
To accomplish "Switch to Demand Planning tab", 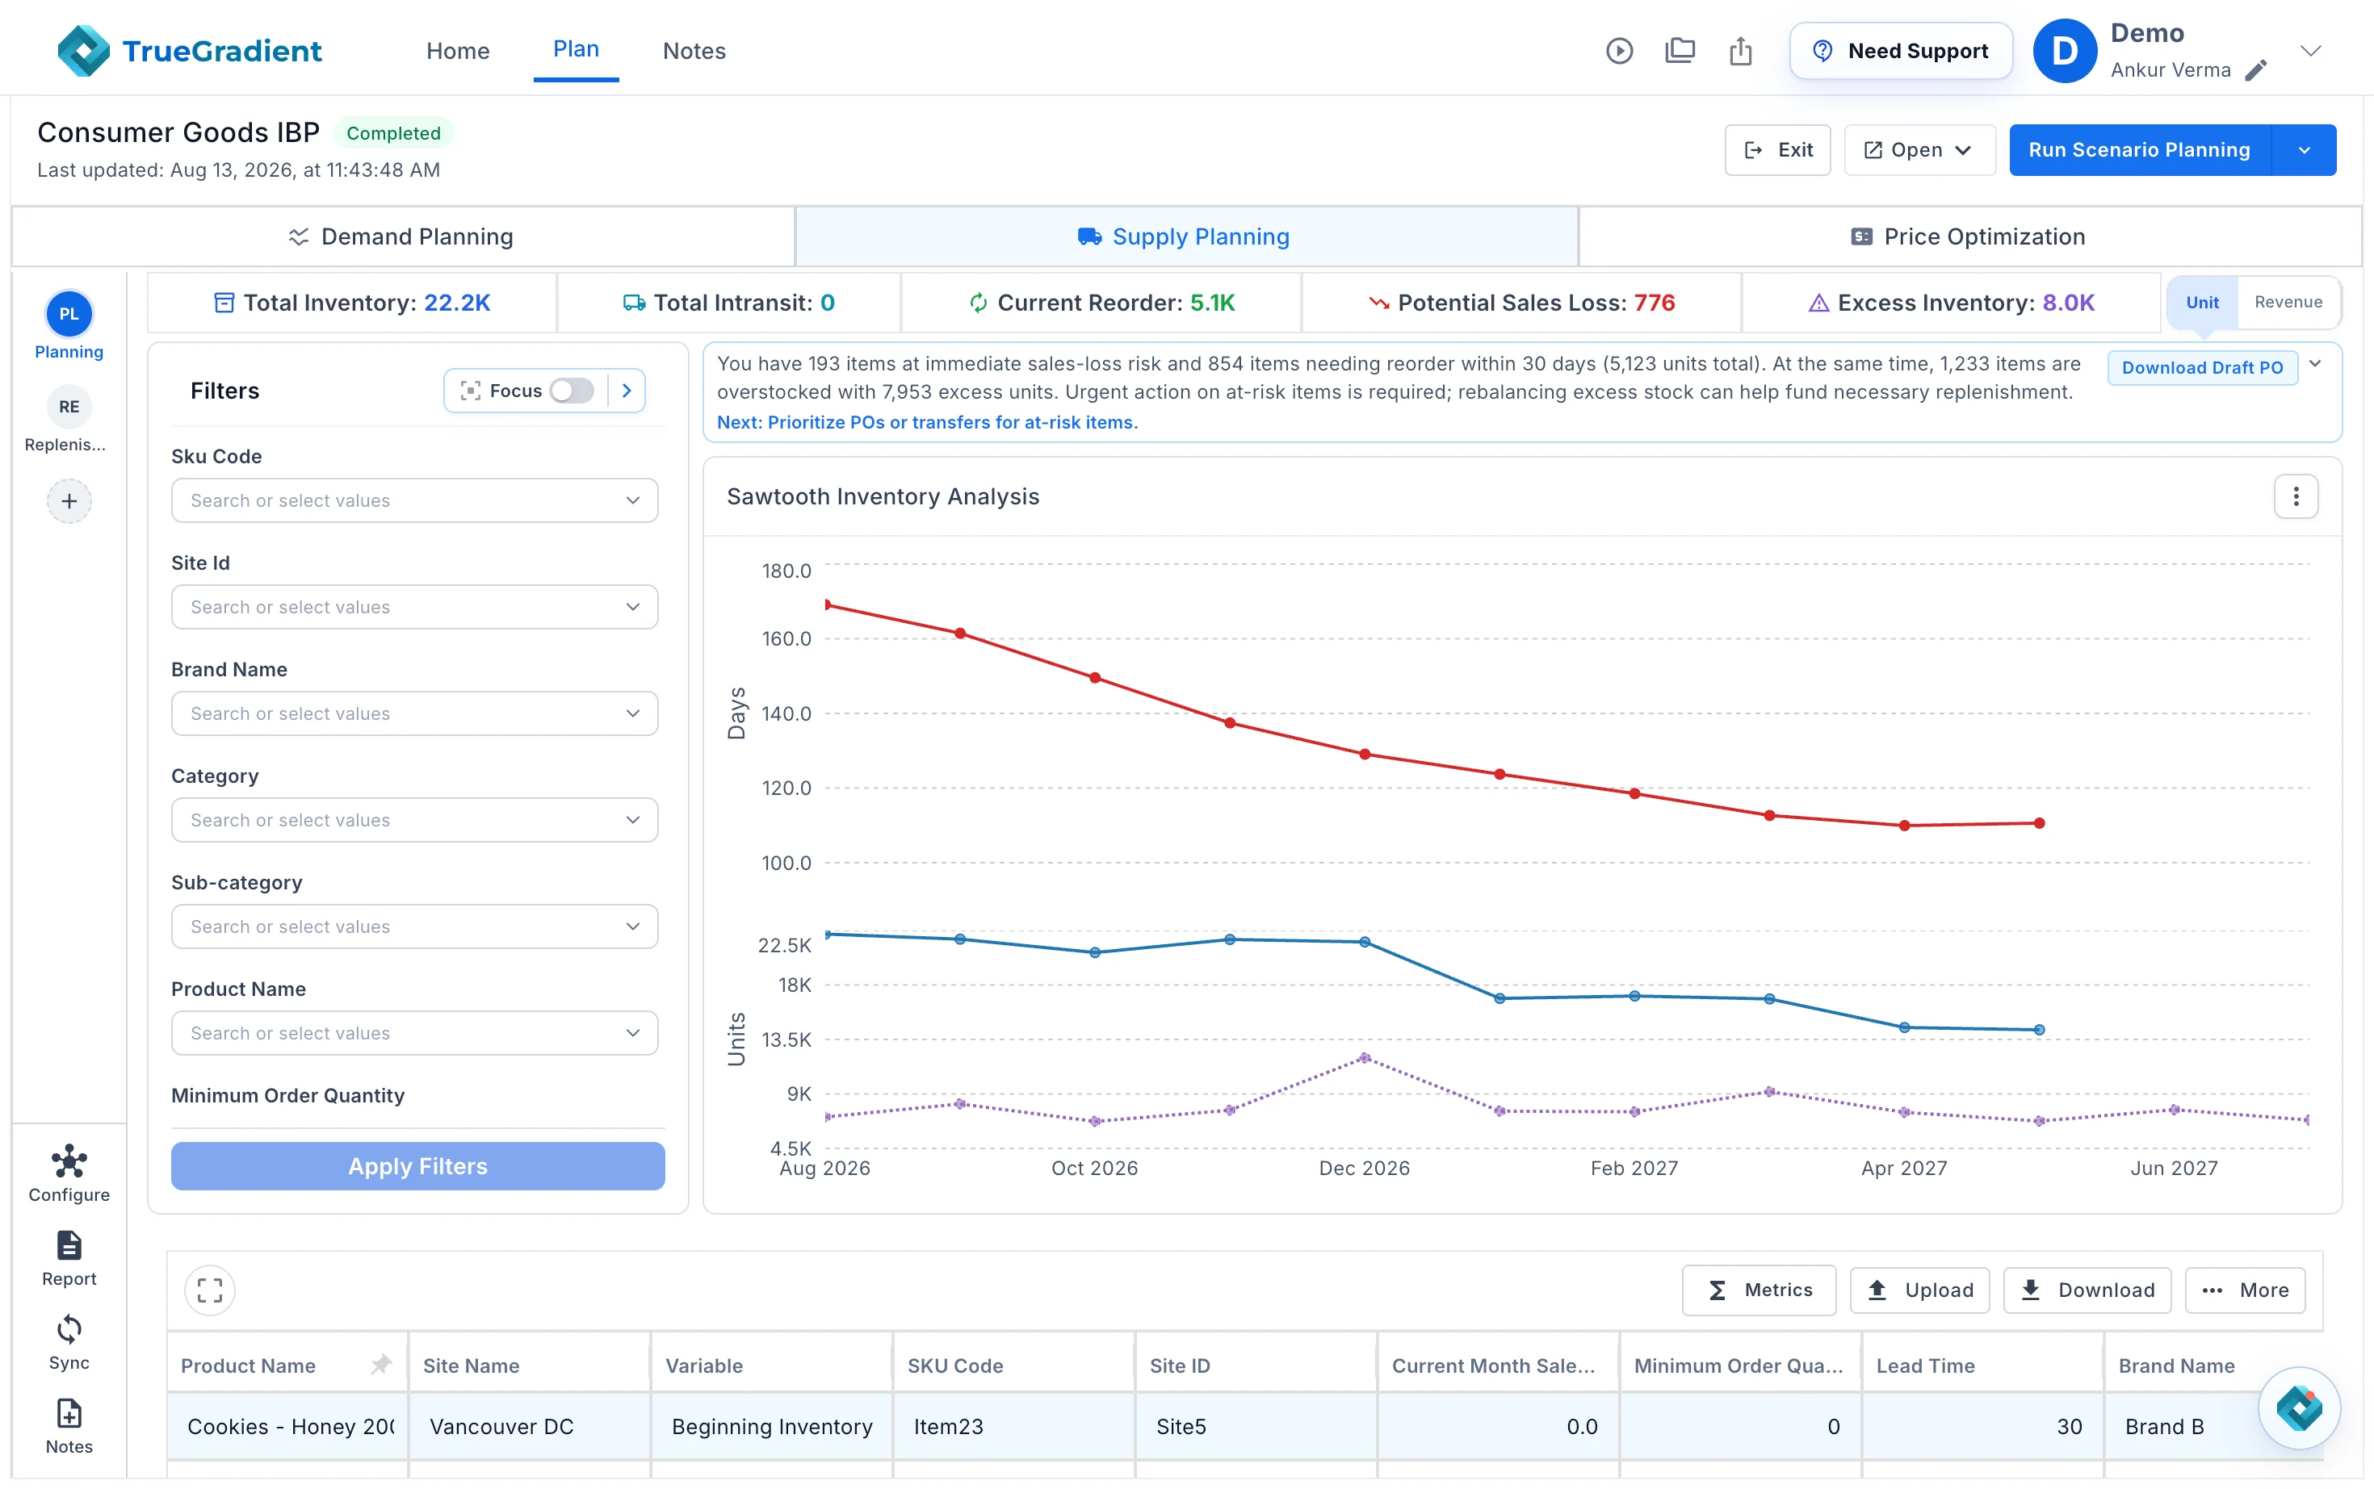I will pyautogui.click(x=402, y=236).
